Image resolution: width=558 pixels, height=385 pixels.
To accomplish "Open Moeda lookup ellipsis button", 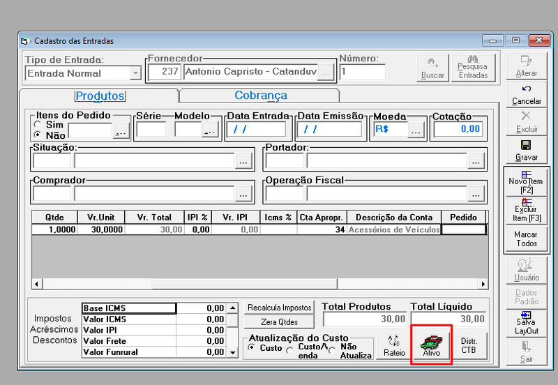I will tap(416, 130).
